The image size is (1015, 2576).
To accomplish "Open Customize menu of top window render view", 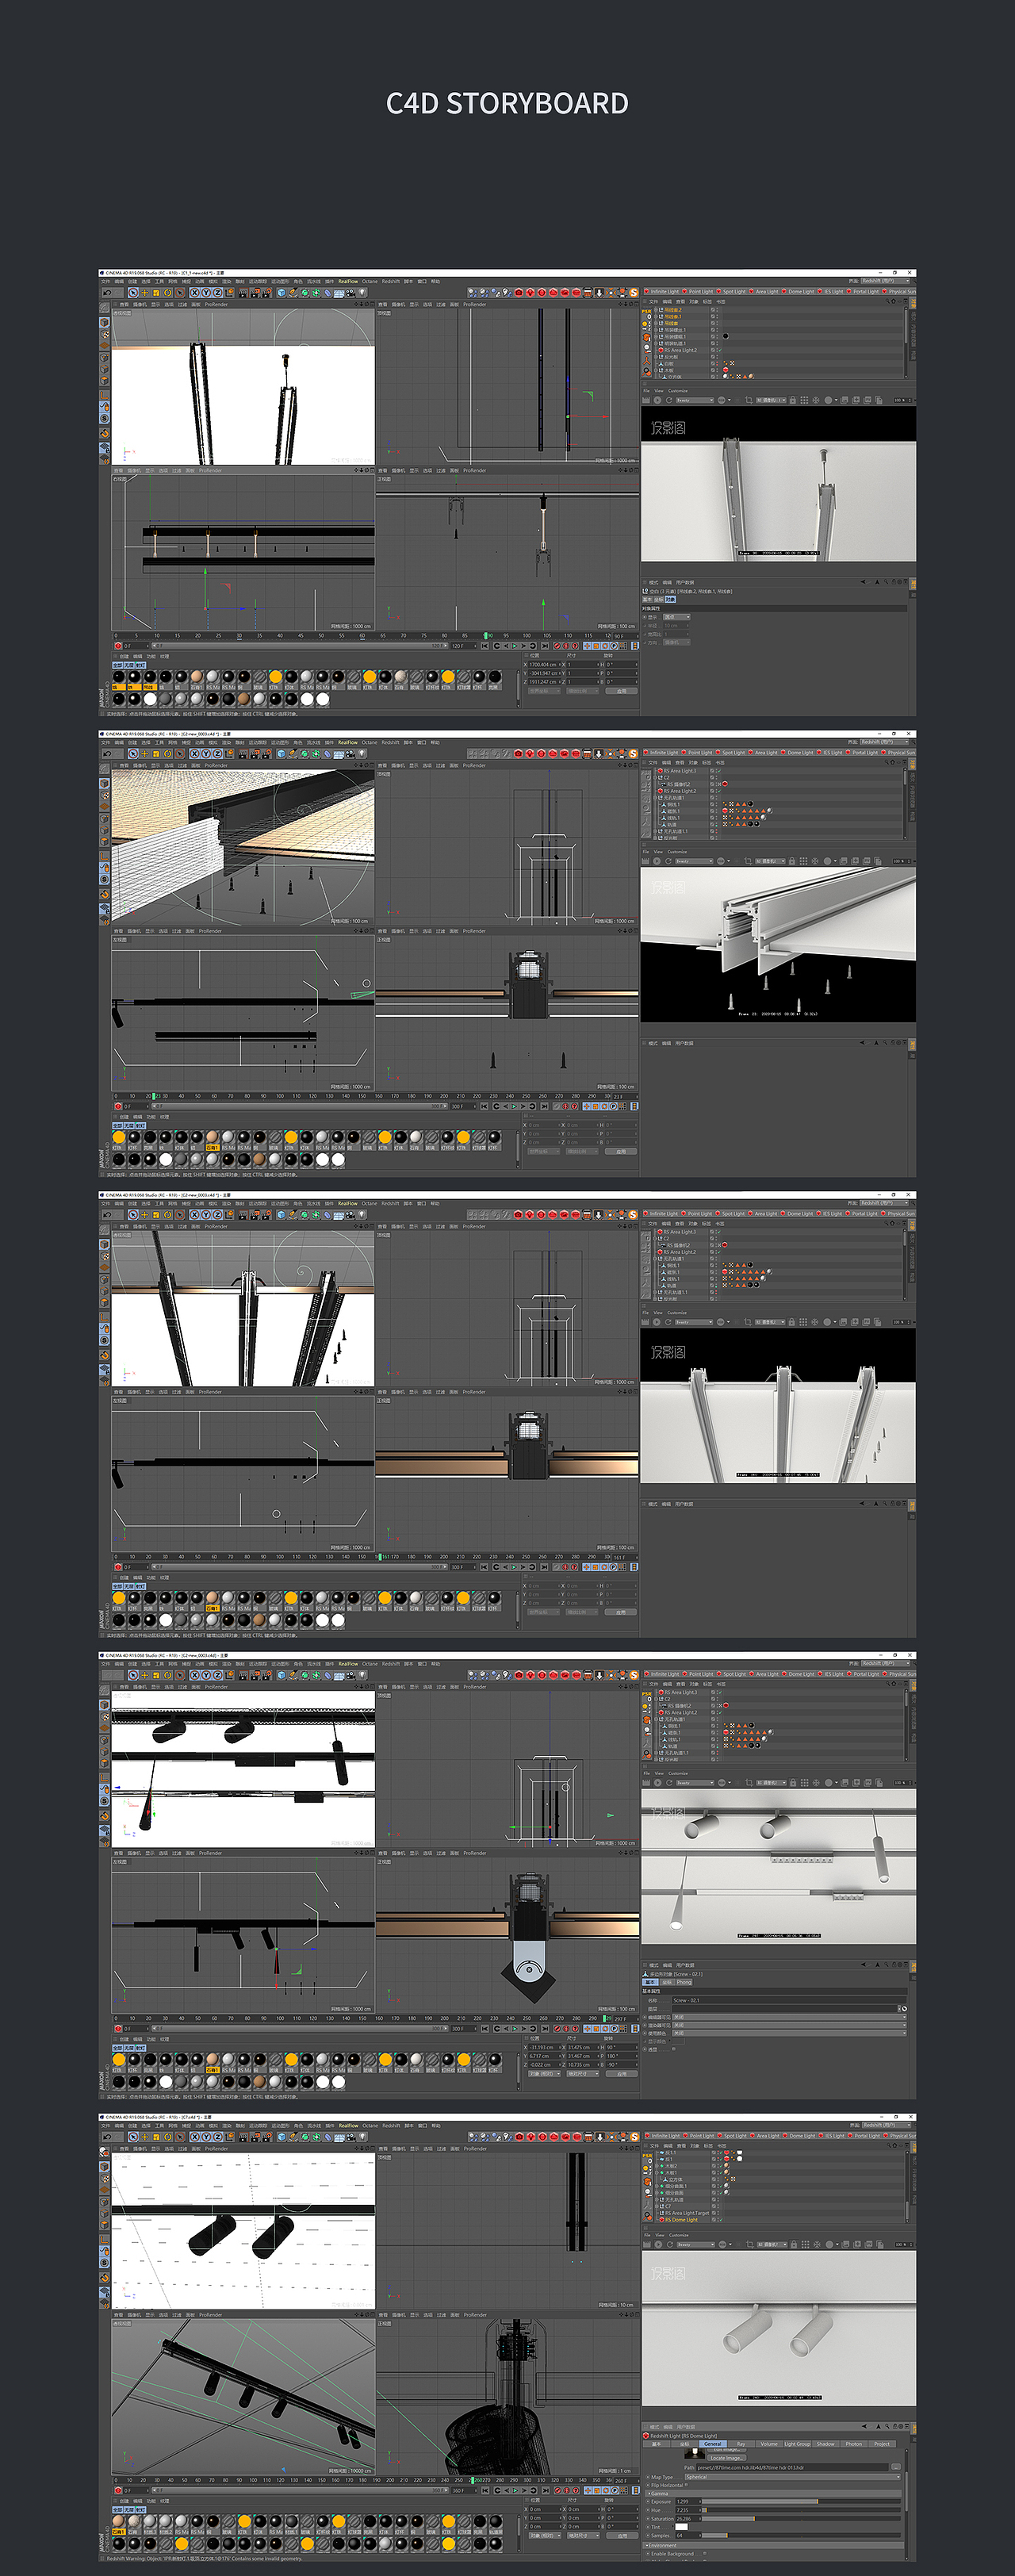I will (678, 391).
